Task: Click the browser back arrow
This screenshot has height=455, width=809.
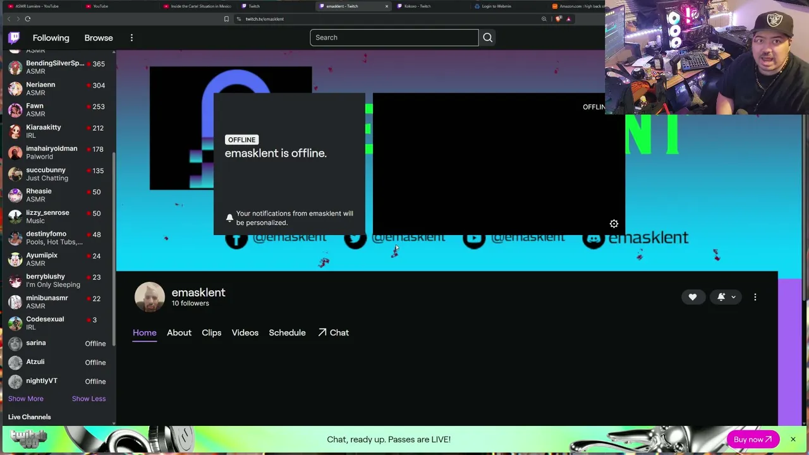Action: [9, 19]
